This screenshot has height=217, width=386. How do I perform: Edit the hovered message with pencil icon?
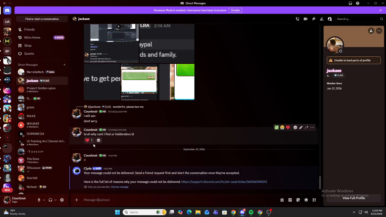pyautogui.click(x=301, y=127)
